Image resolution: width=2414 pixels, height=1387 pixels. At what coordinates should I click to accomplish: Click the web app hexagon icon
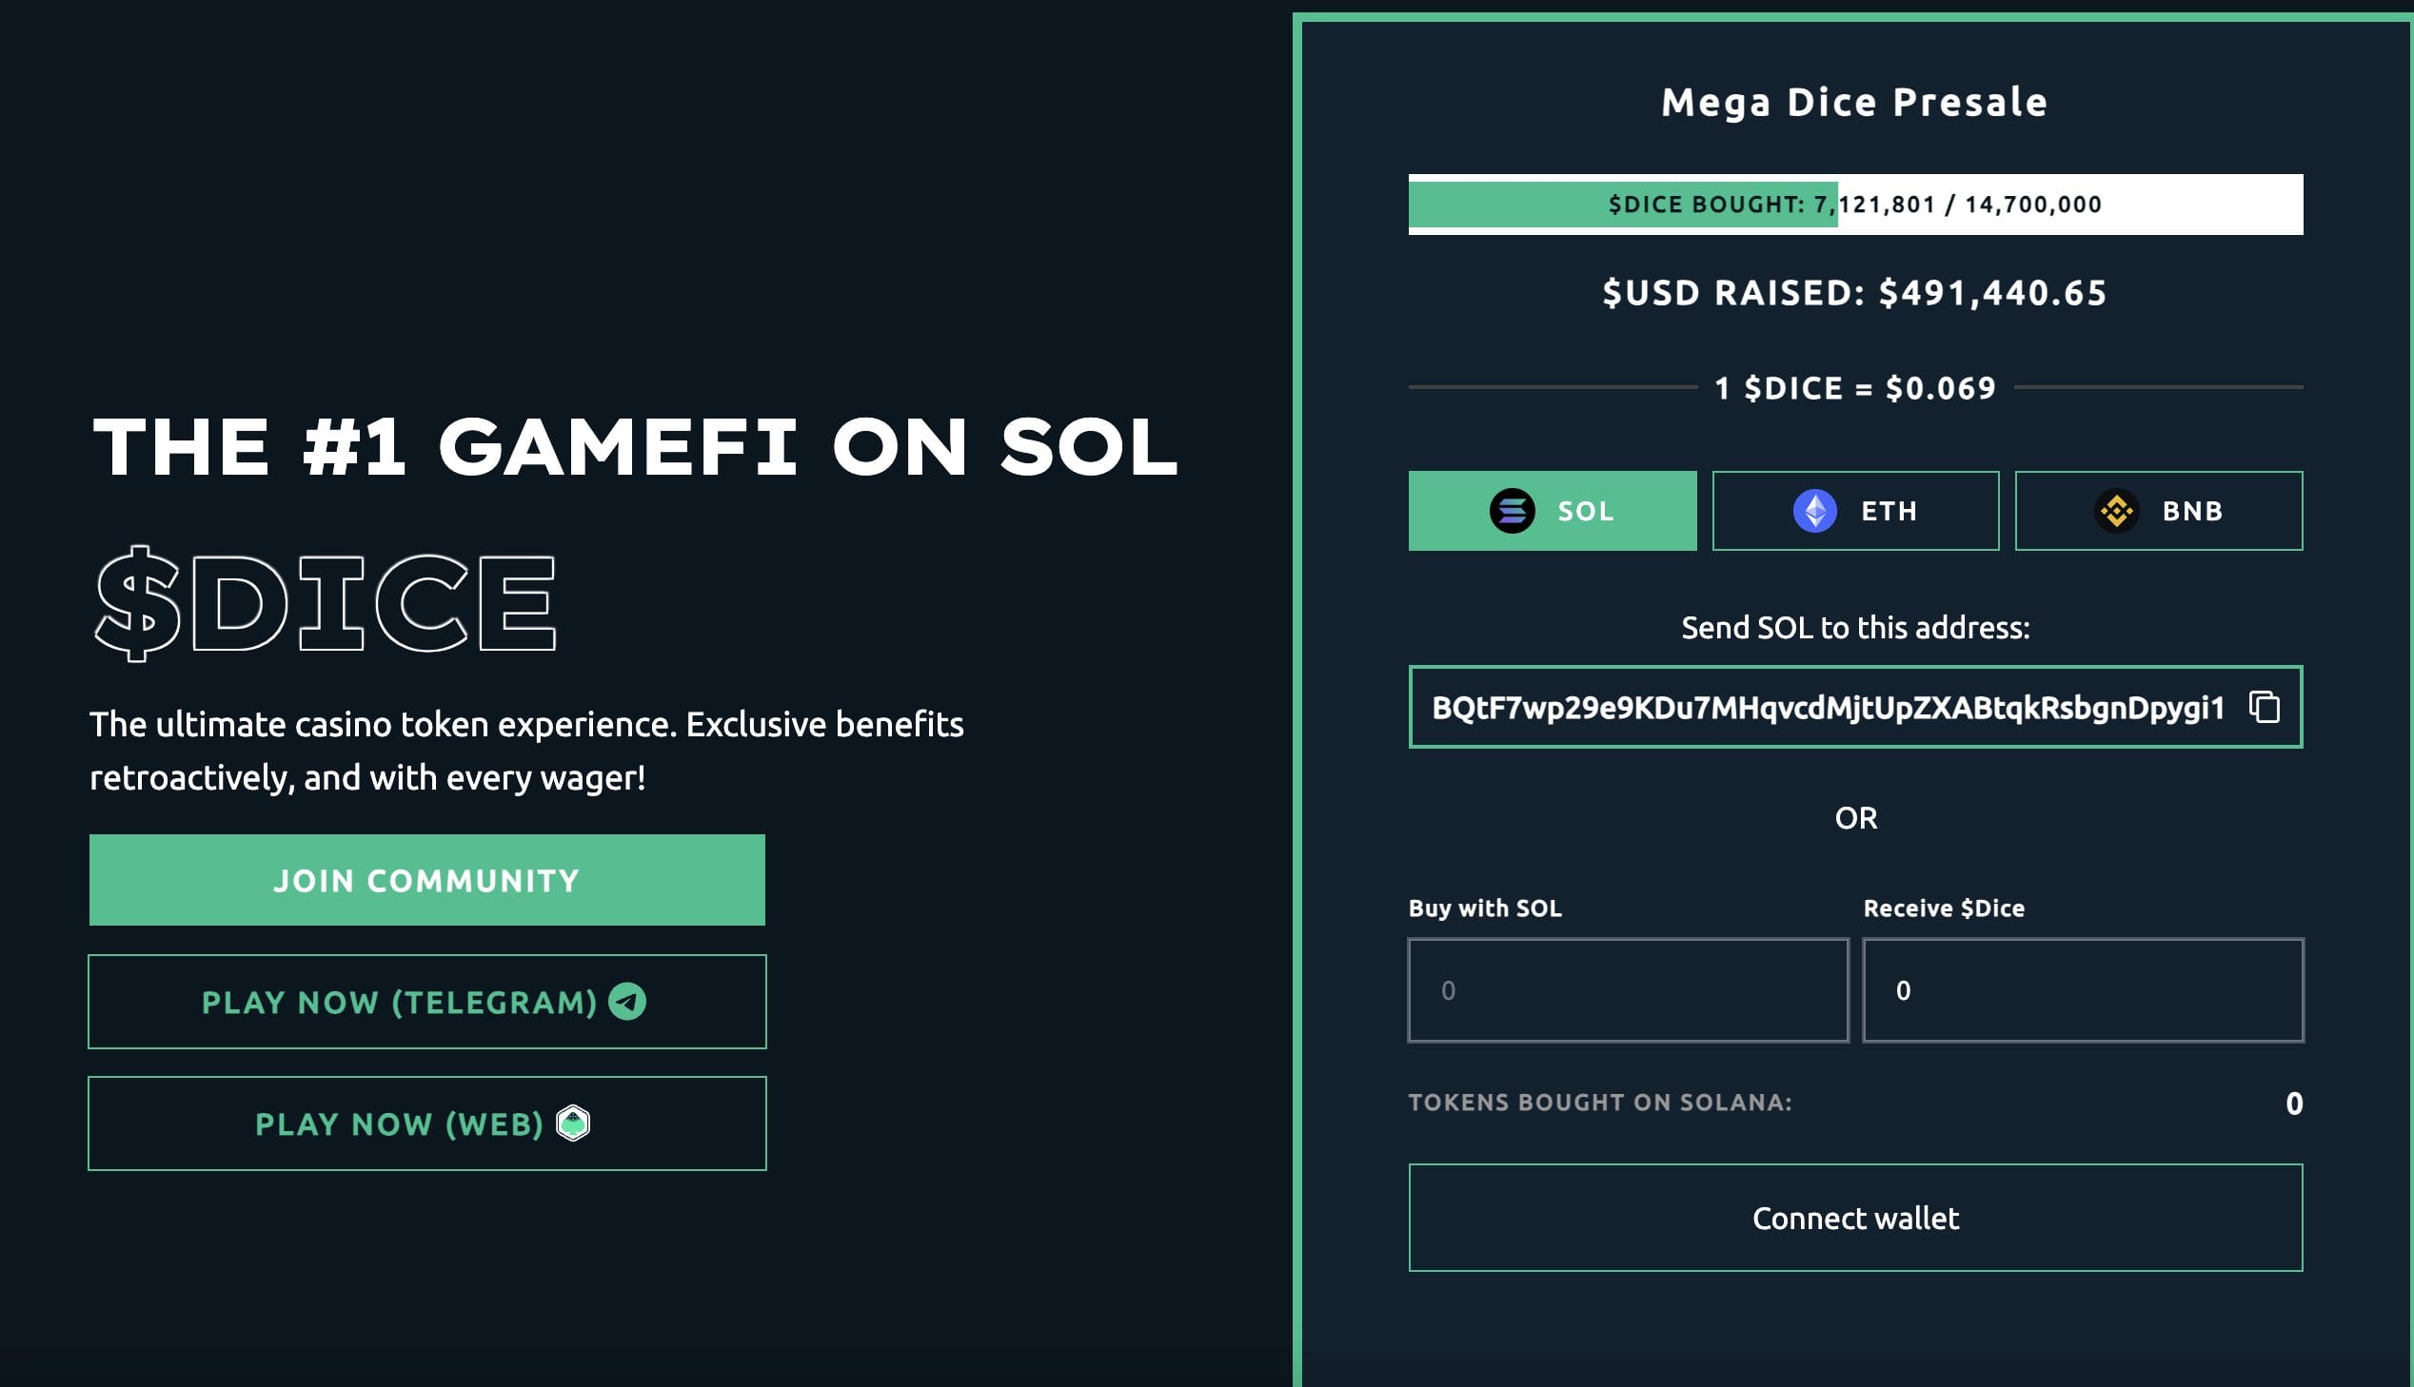[x=573, y=1123]
